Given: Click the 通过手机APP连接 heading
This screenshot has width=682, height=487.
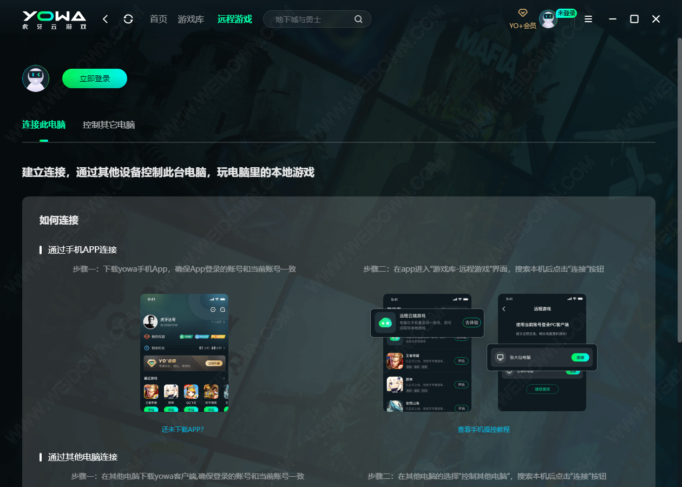Looking at the screenshot, I should (82, 249).
